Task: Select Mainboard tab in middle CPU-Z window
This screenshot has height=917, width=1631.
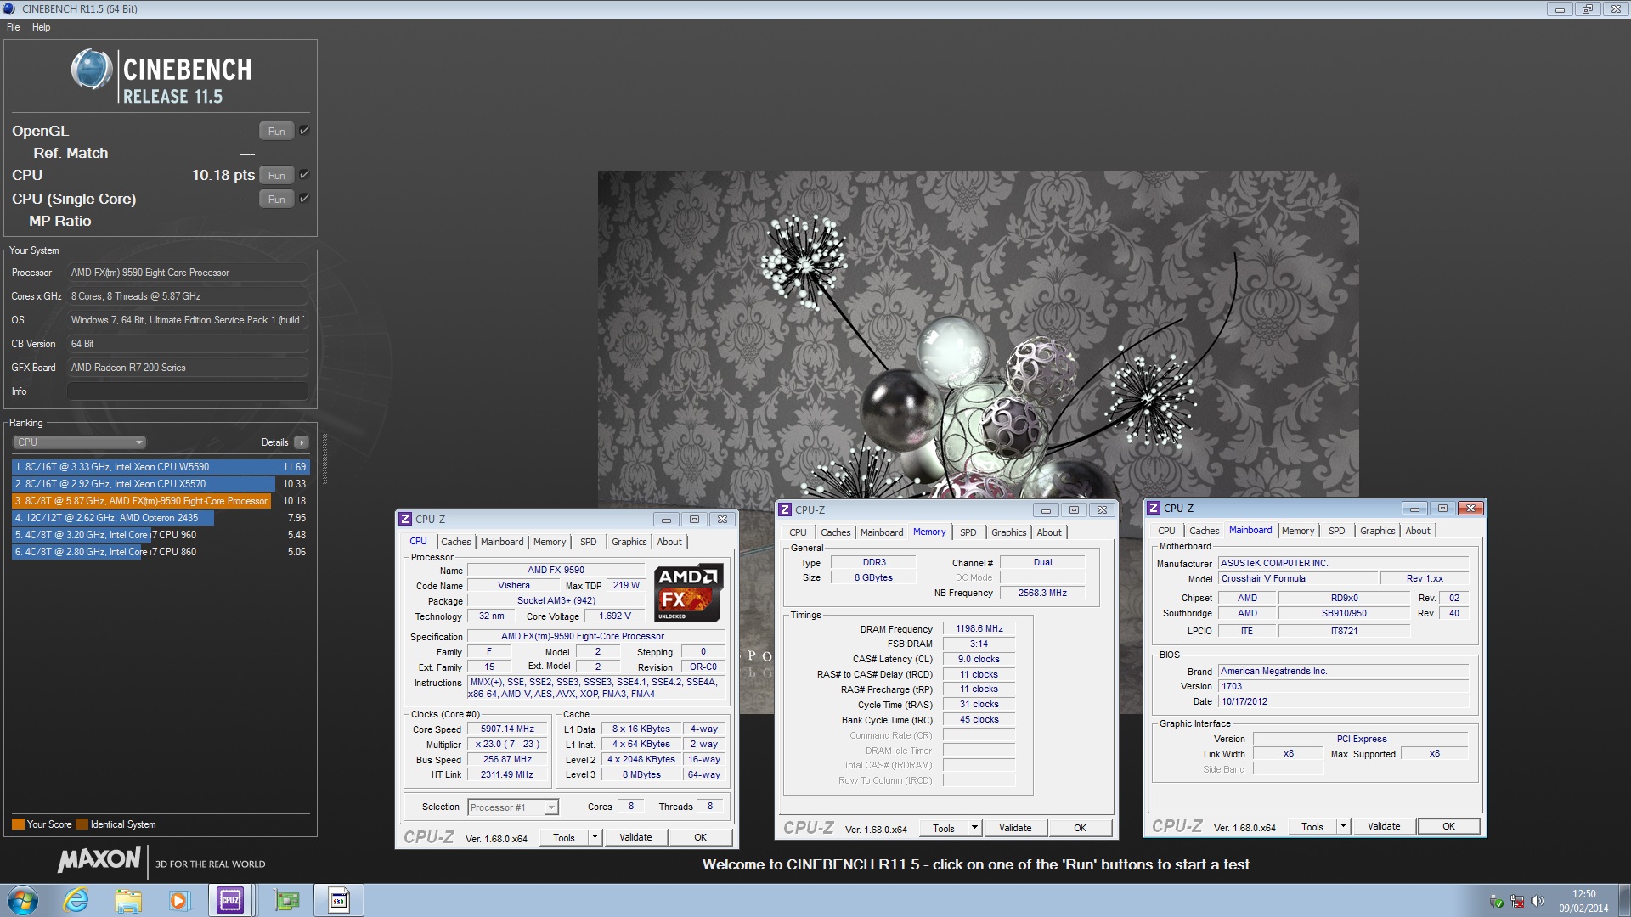Action: point(882,532)
